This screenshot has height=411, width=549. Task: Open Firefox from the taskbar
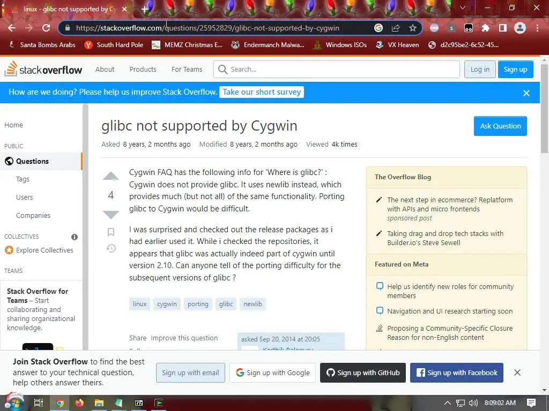coord(79,403)
